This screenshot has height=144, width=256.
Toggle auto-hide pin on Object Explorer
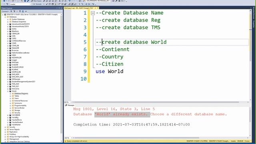click(59, 8)
